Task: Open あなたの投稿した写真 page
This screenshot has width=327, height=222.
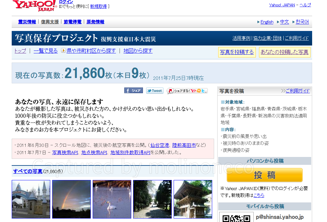Action: [284, 52]
